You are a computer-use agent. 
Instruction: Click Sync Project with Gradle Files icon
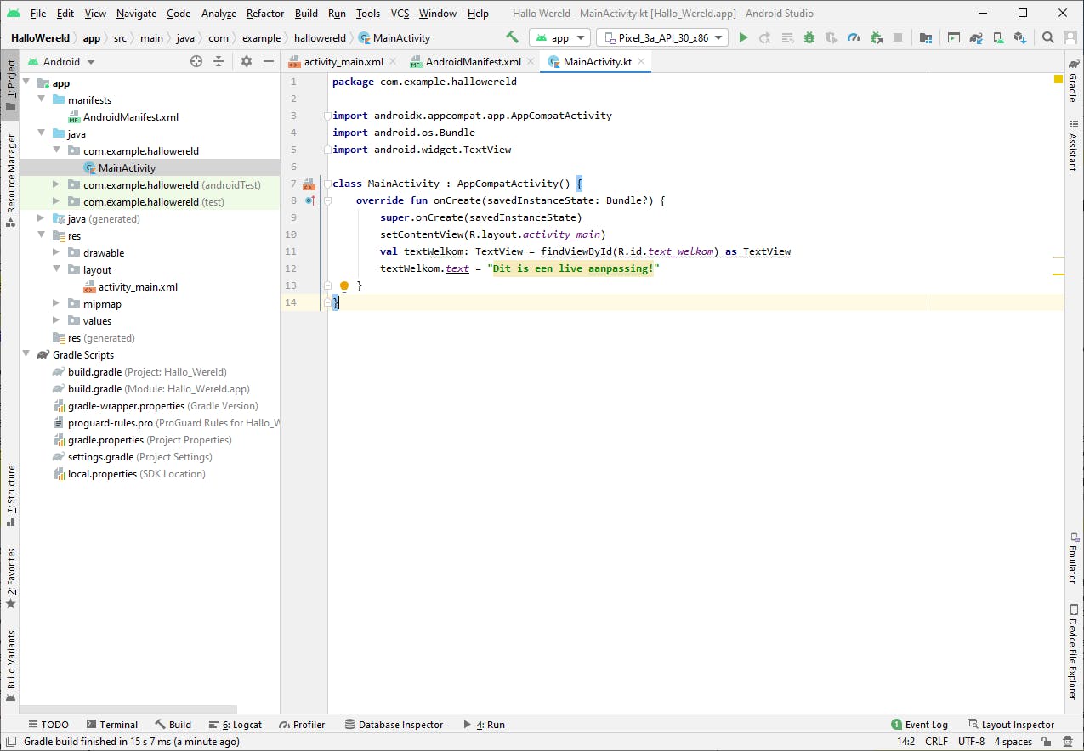976,37
